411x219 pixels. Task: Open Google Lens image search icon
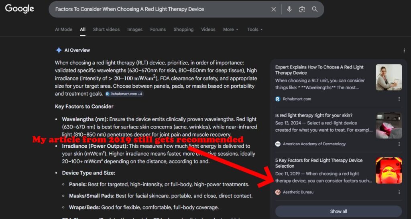pyautogui.click(x=302, y=9)
